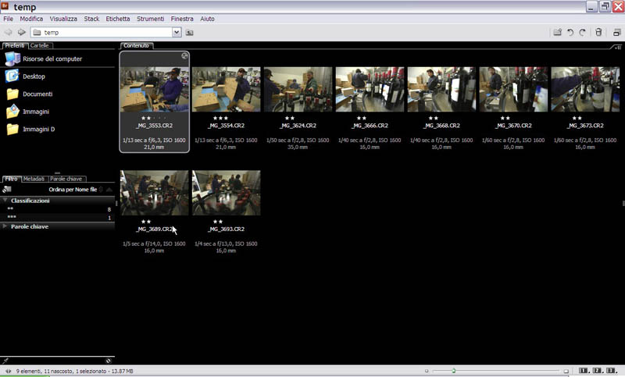Select workspace 1 button in status bar
This screenshot has height=377, width=625.
(x=584, y=371)
